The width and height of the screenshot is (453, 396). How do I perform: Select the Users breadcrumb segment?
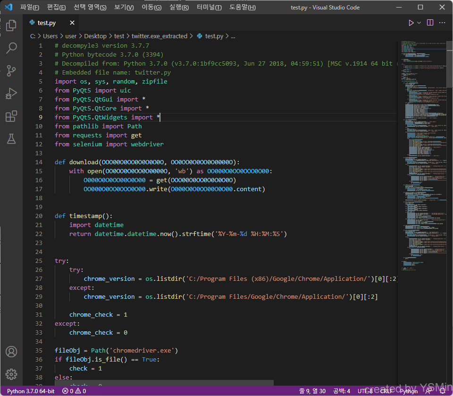[x=50, y=36]
